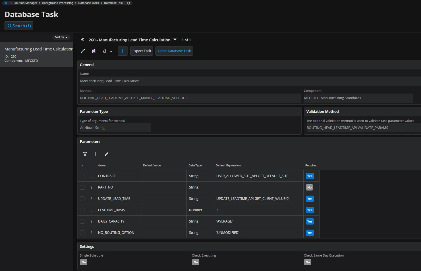Click the Export Task button

click(x=142, y=51)
